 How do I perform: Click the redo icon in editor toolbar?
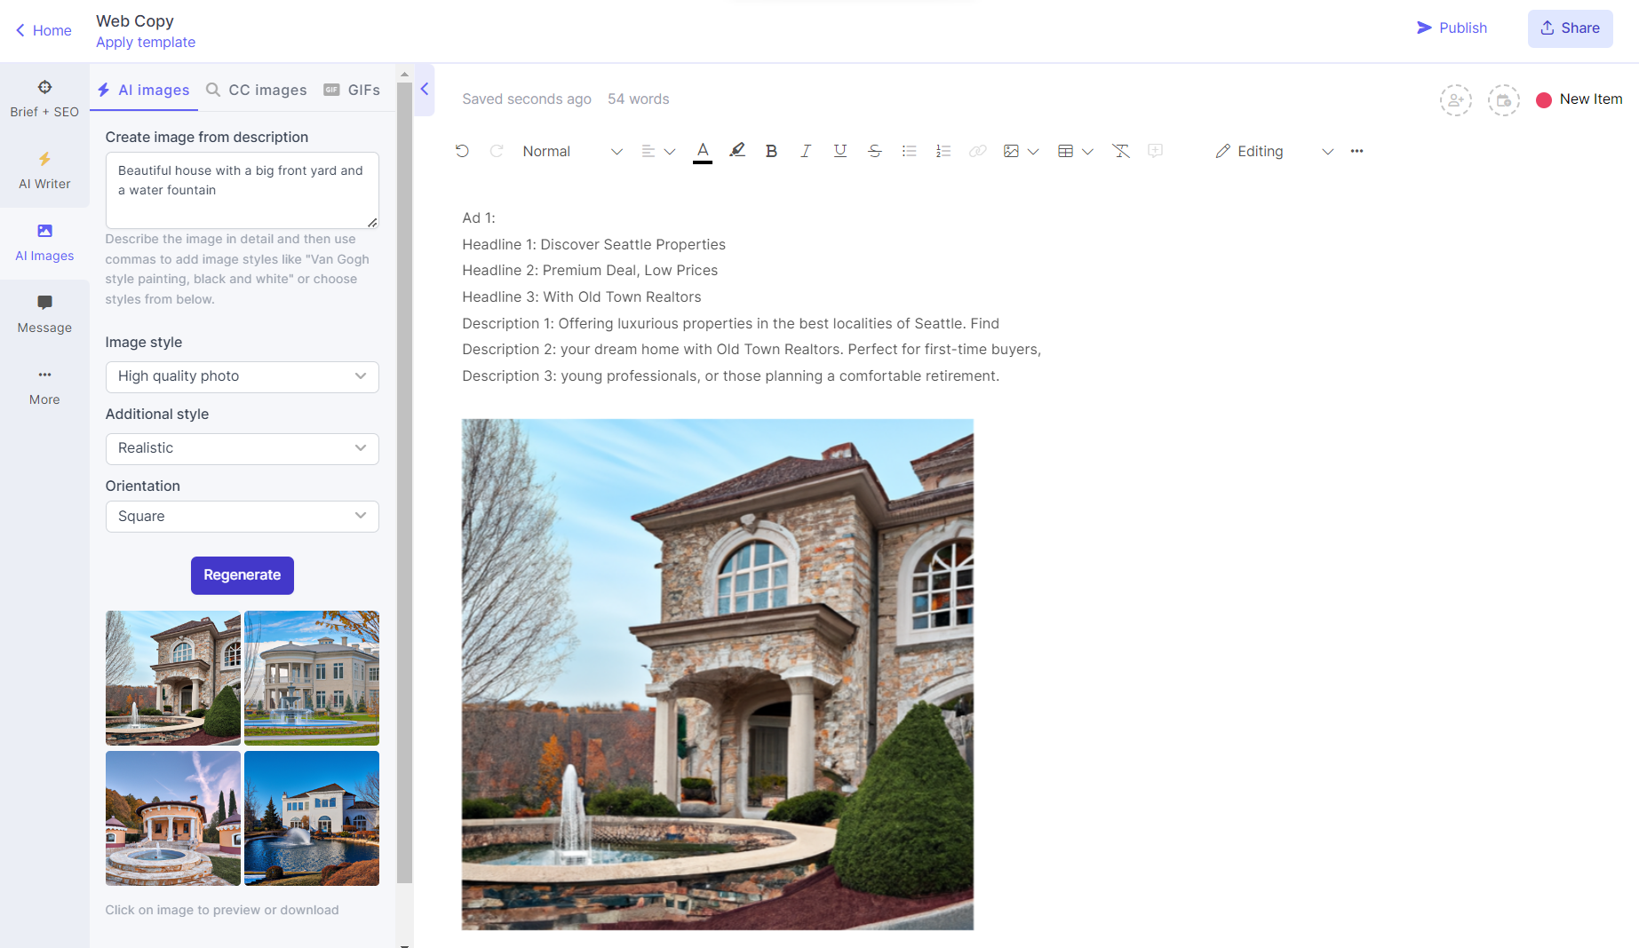(x=497, y=151)
